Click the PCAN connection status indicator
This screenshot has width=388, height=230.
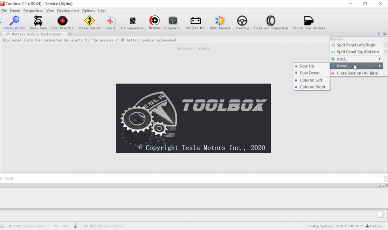(2, 226)
